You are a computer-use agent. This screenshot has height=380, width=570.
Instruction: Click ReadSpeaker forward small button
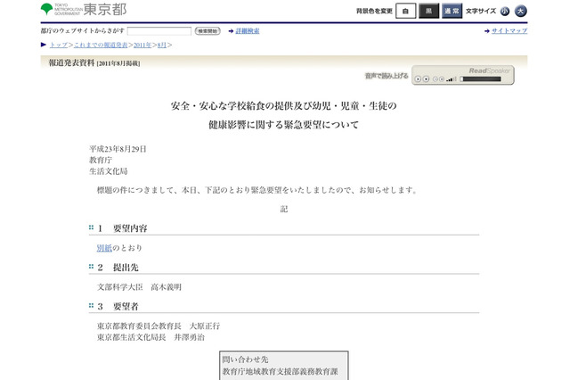pos(442,79)
